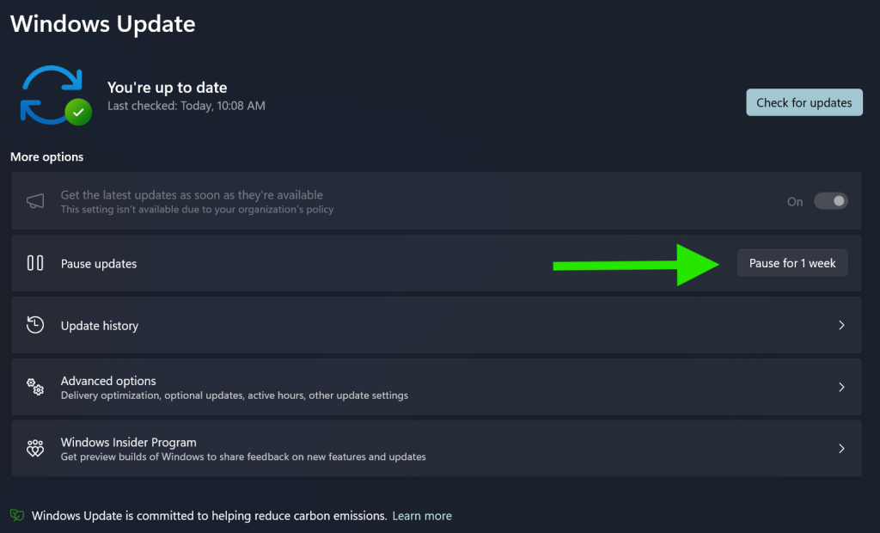
Task: Open the Learn more link
Action: (x=422, y=516)
